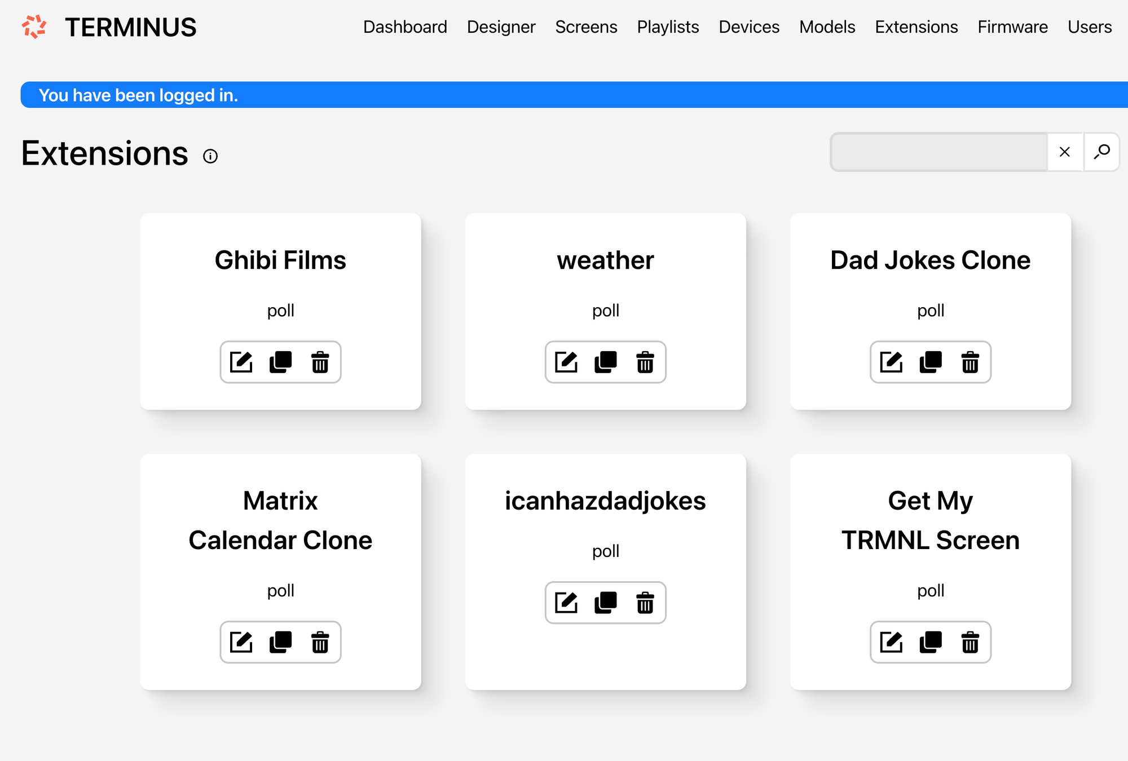Viewport: 1128px width, 761px height.
Task: Delete the Get My TRMNL Screen extension
Action: 970,642
